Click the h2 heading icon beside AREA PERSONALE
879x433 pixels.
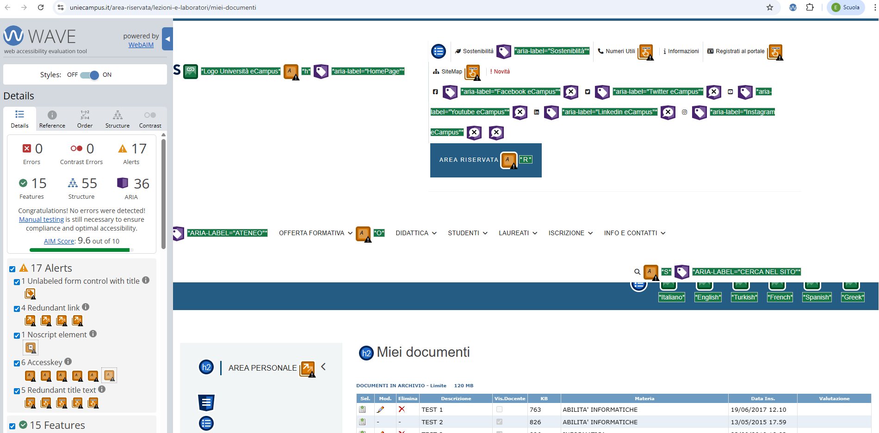coord(206,367)
